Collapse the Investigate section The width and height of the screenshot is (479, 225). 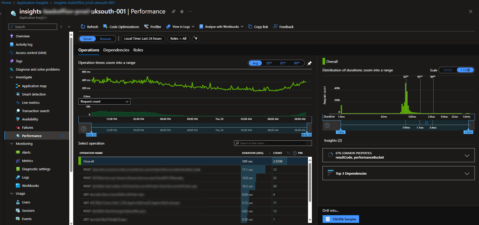[x=11, y=77]
